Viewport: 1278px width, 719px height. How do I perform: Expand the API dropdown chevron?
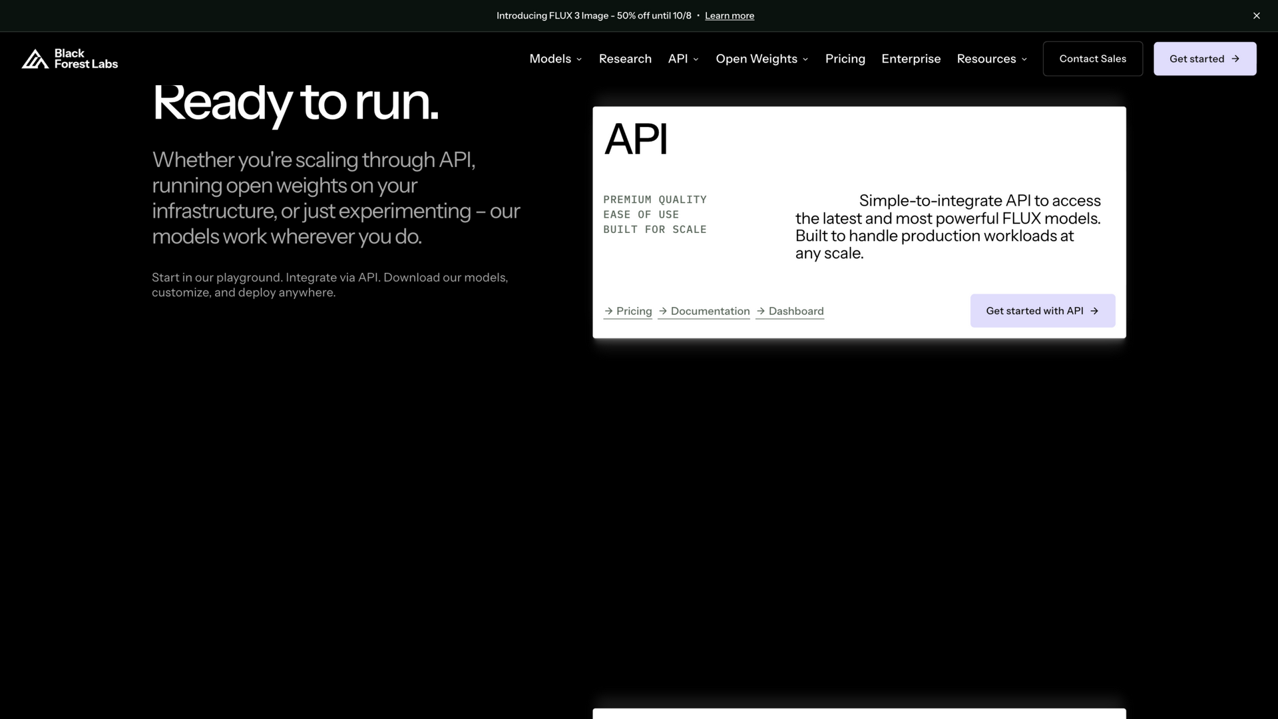coord(696,59)
